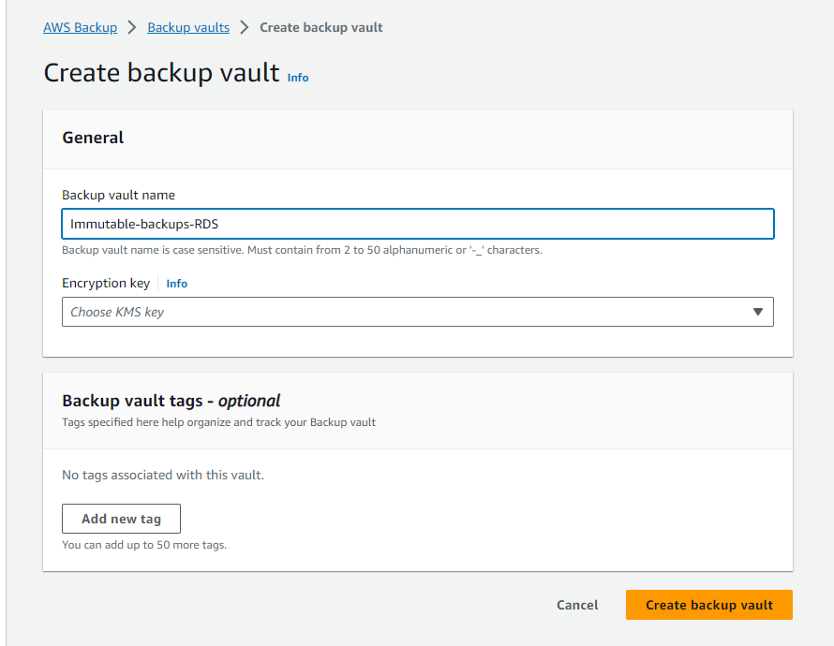Click the Encryption key dropdown arrow

tap(758, 312)
